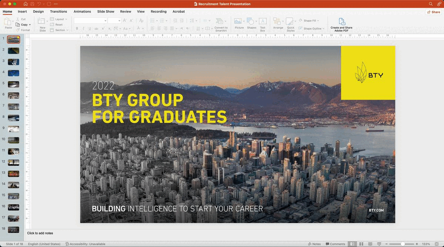Open the Design tab
The height and width of the screenshot is (247, 444).
pos(38,11)
